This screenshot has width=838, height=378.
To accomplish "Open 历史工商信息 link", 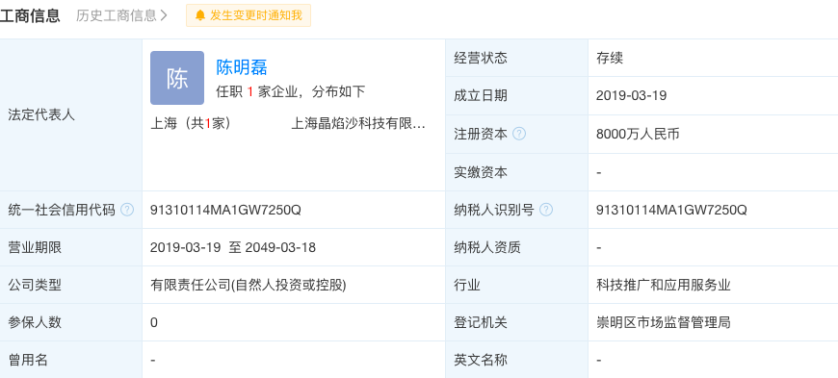I will click(x=122, y=15).
